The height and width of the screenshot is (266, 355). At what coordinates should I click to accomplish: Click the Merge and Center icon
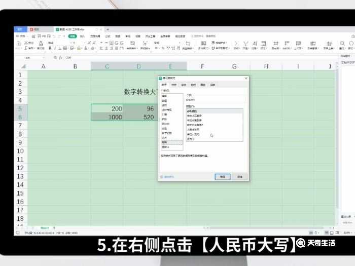coord(132,43)
